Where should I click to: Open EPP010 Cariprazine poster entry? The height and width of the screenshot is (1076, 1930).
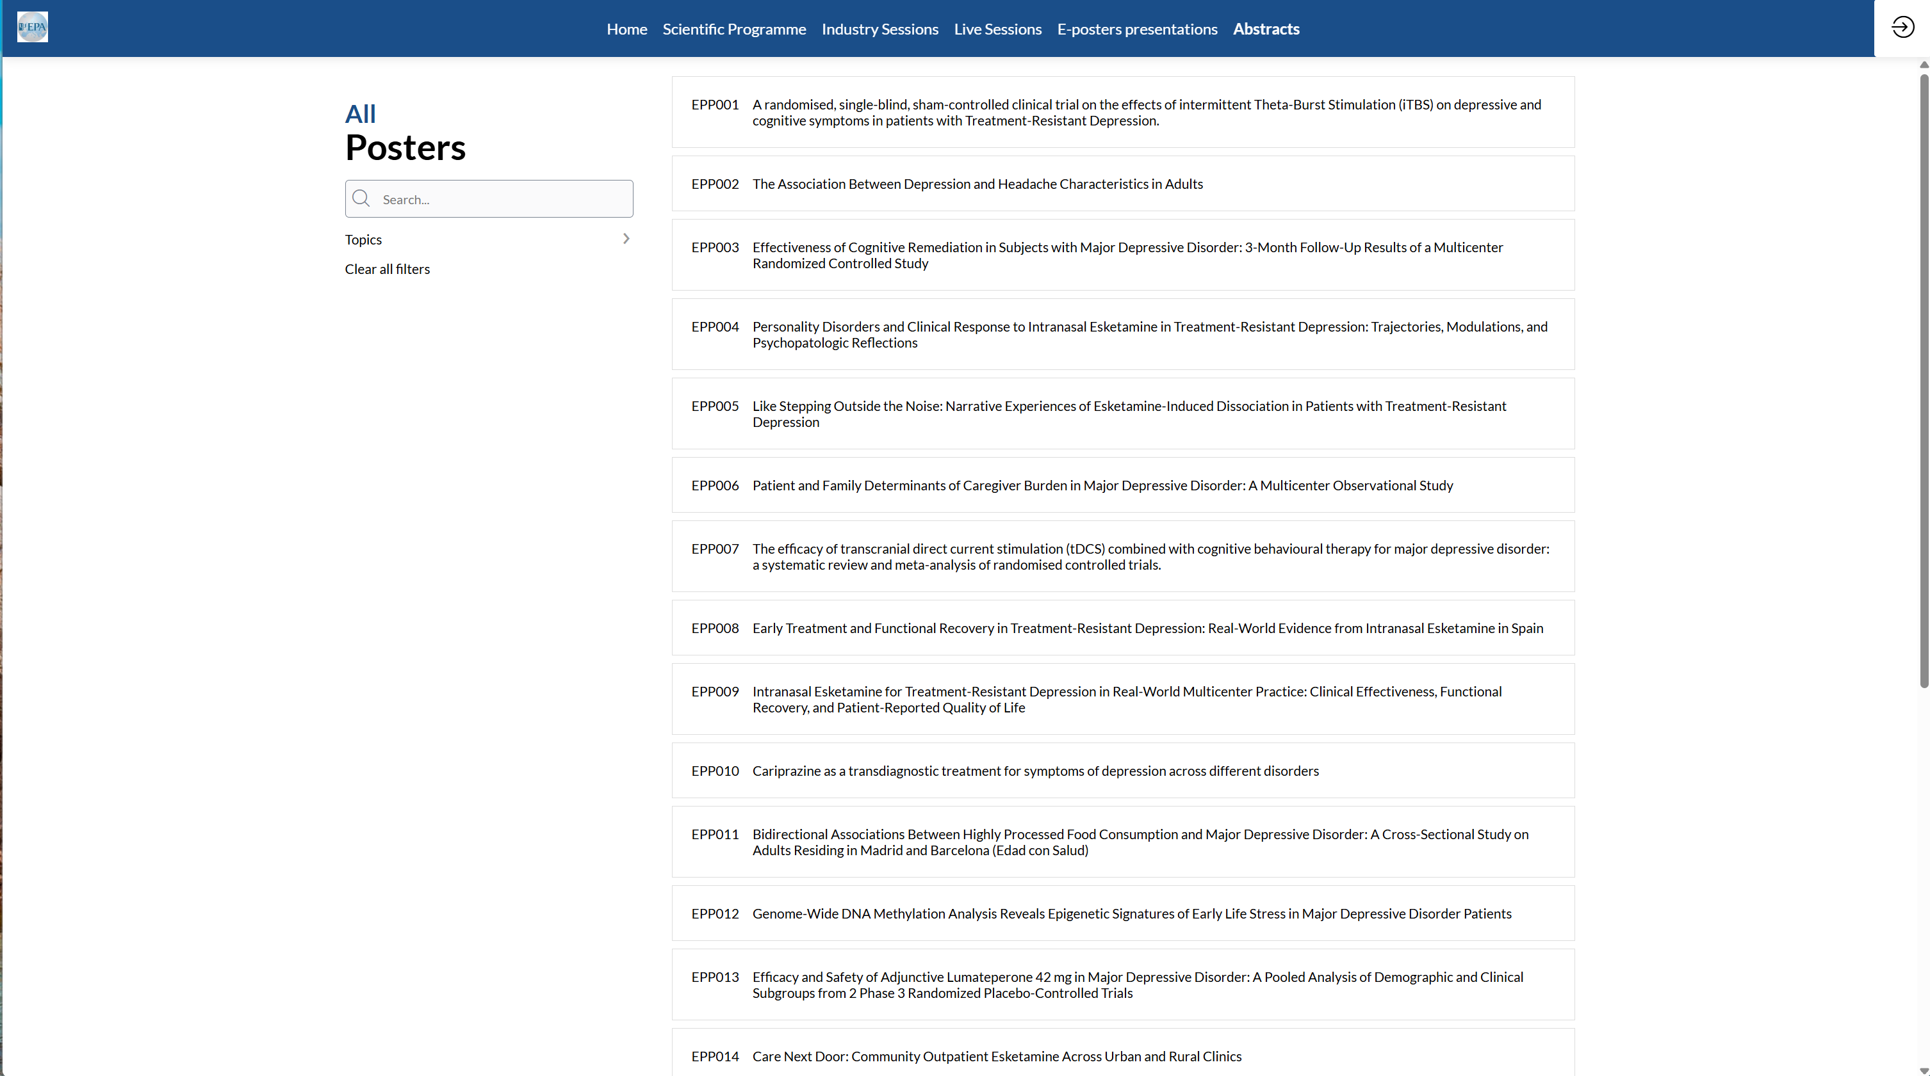[x=1035, y=771]
